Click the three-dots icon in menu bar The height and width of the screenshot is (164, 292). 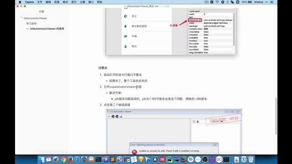(x=266, y=2)
